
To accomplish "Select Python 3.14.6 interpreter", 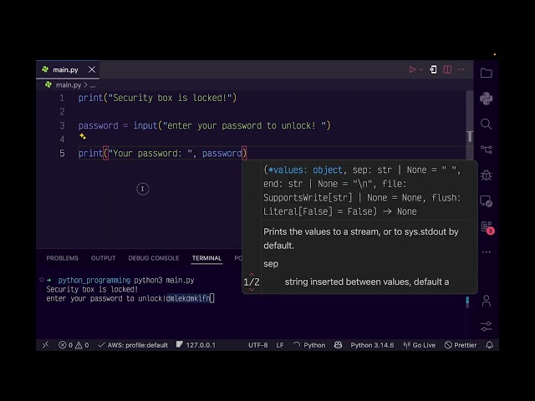I will (372, 345).
